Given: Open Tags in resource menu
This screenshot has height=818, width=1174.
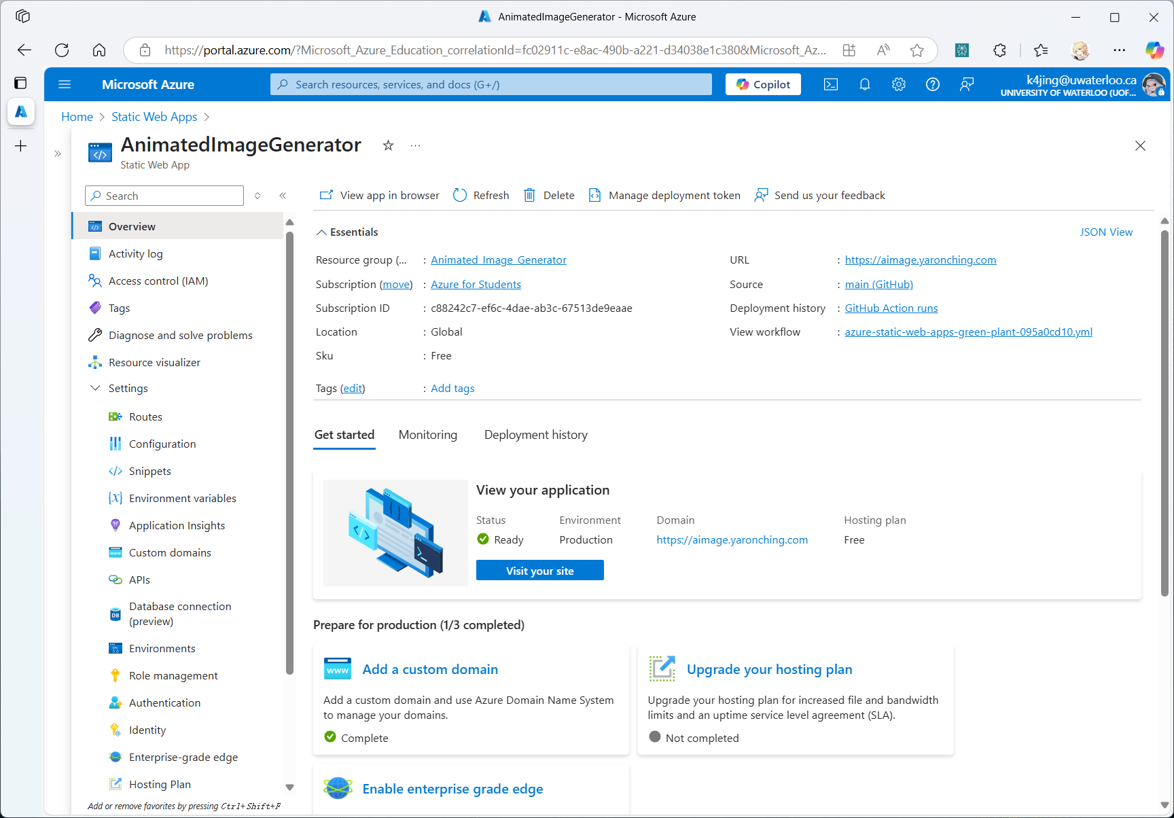Looking at the screenshot, I should [177, 308].
